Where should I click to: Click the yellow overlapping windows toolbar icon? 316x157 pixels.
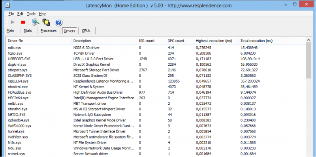point(46,22)
